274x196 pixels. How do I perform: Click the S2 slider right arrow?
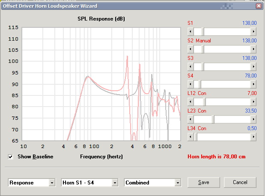pos(253,49)
